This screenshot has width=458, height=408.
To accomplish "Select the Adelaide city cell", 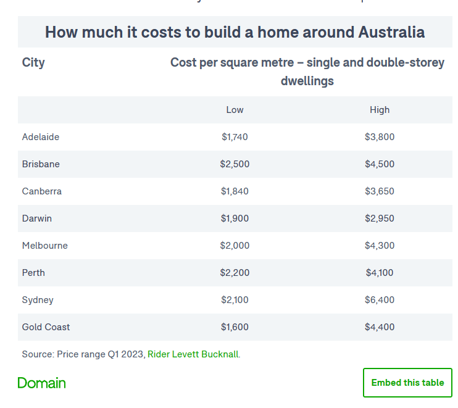I will tap(41, 137).
